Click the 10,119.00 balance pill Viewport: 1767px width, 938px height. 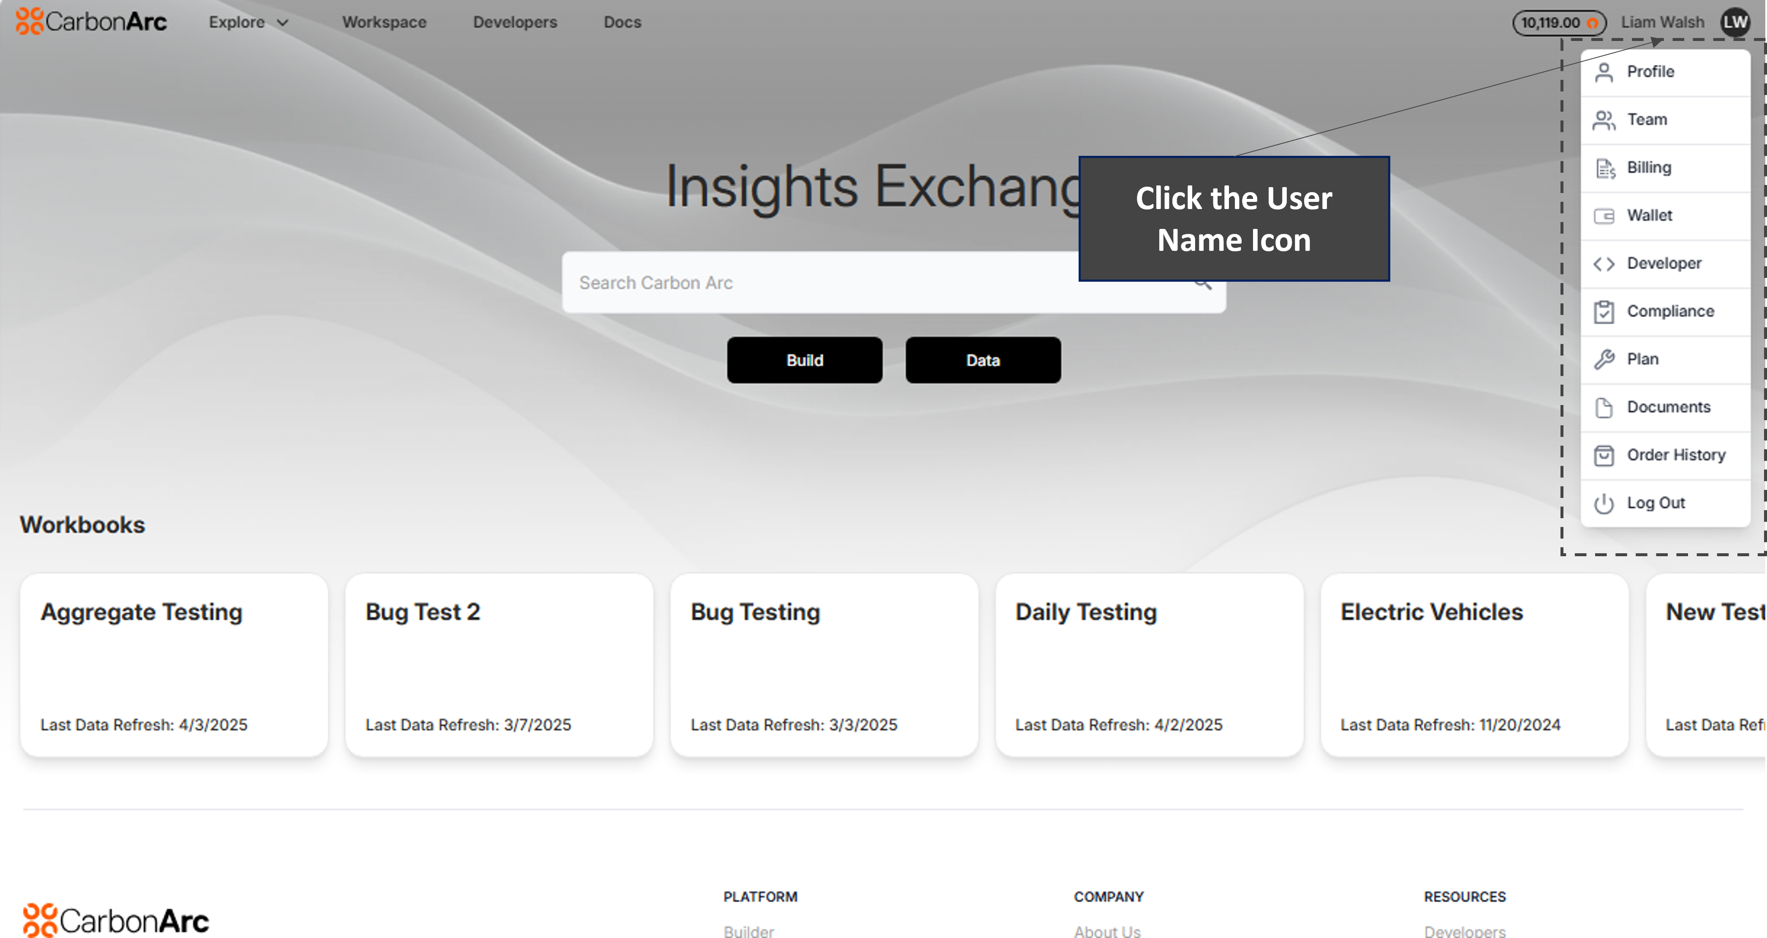coord(1559,23)
